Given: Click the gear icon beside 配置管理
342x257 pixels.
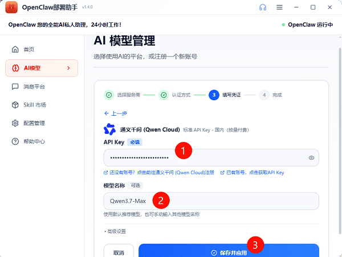Looking at the screenshot, I should click(x=15, y=123).
